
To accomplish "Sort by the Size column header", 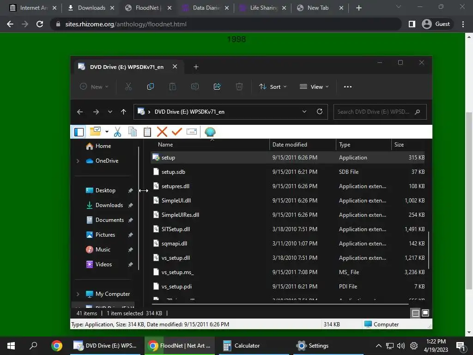I will (x=408, y=145).
